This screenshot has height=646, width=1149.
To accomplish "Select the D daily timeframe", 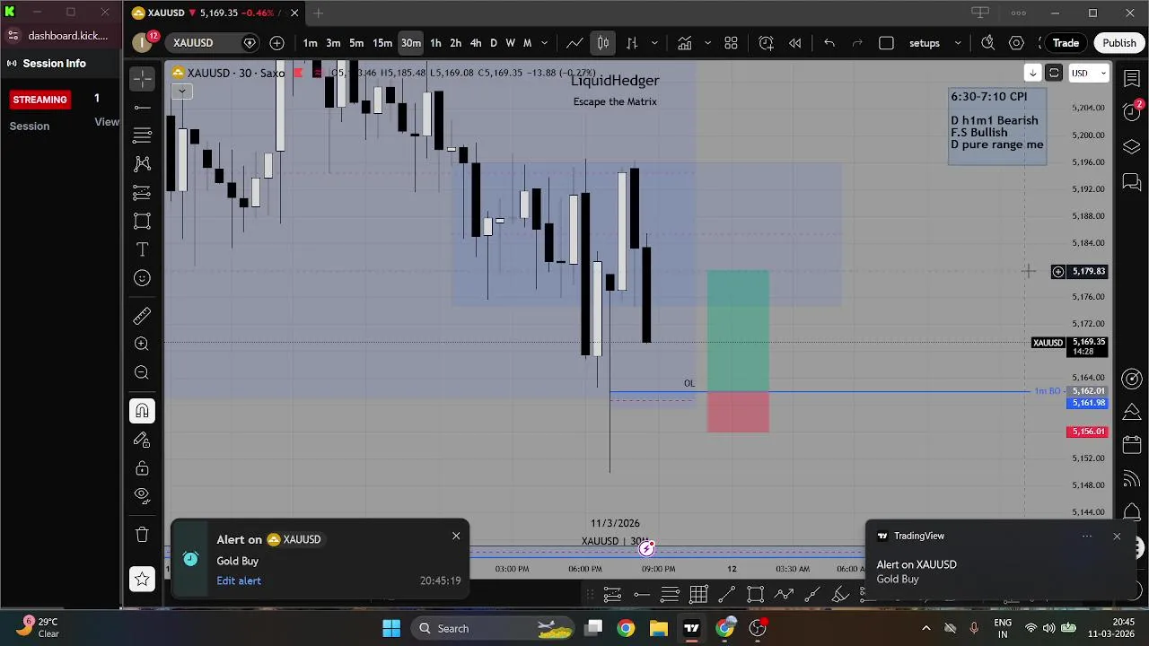I will tap(493, 43).
